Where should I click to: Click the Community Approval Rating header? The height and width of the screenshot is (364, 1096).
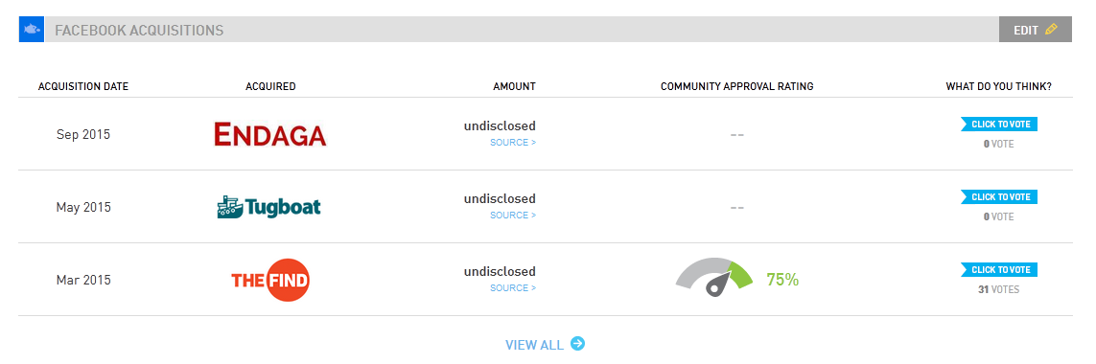[736, 86]
